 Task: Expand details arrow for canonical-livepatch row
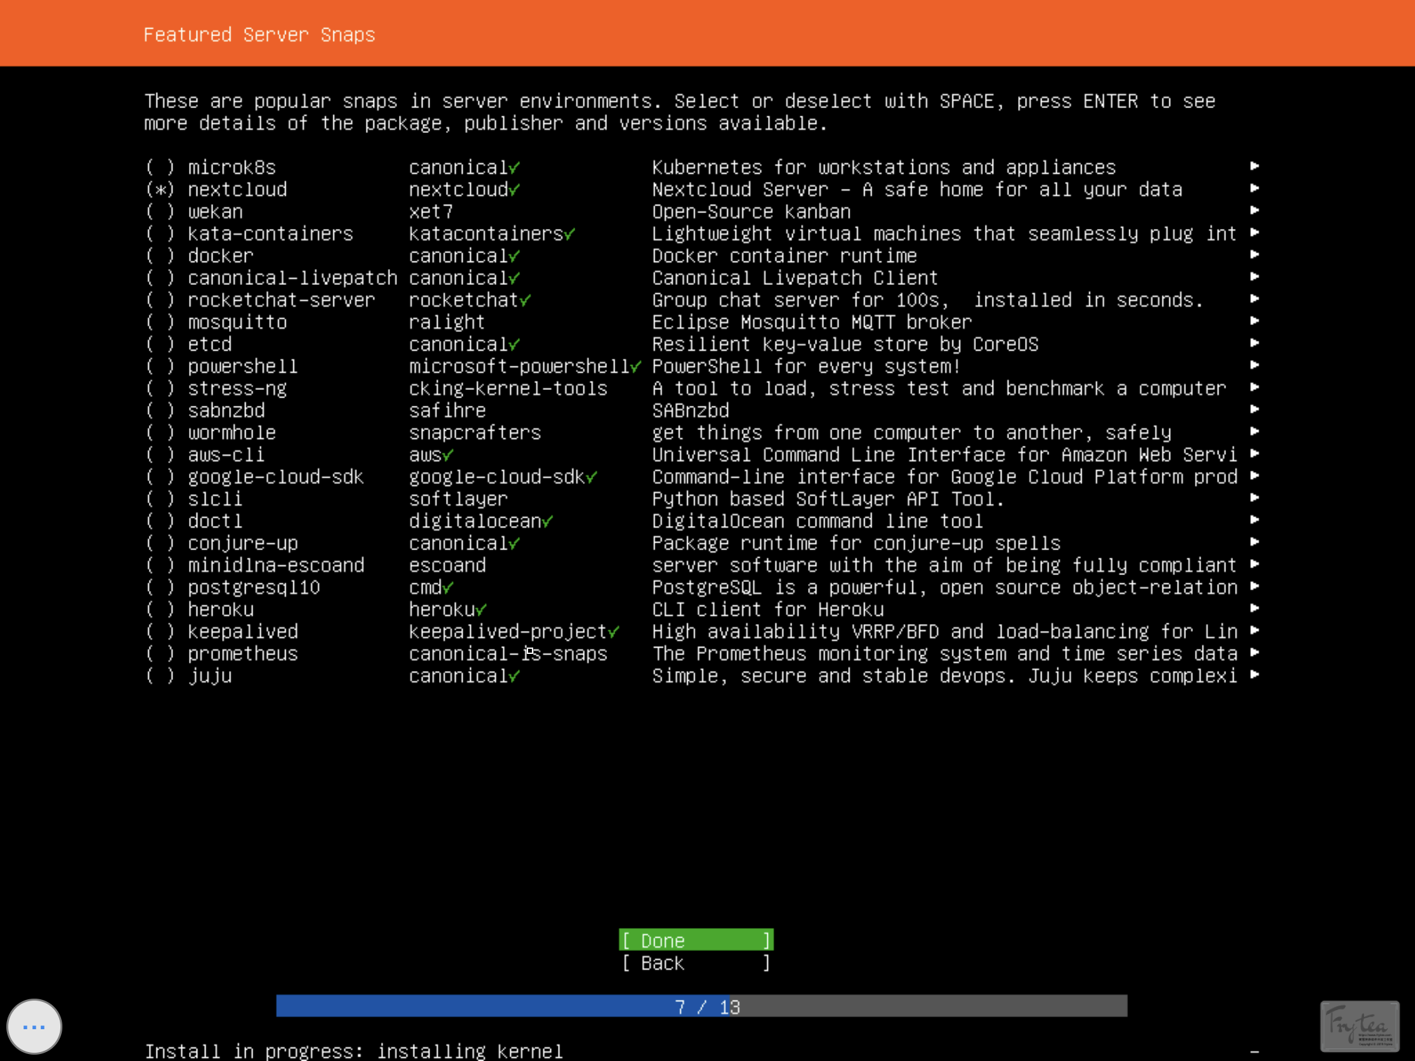[x=1255, y=277]
